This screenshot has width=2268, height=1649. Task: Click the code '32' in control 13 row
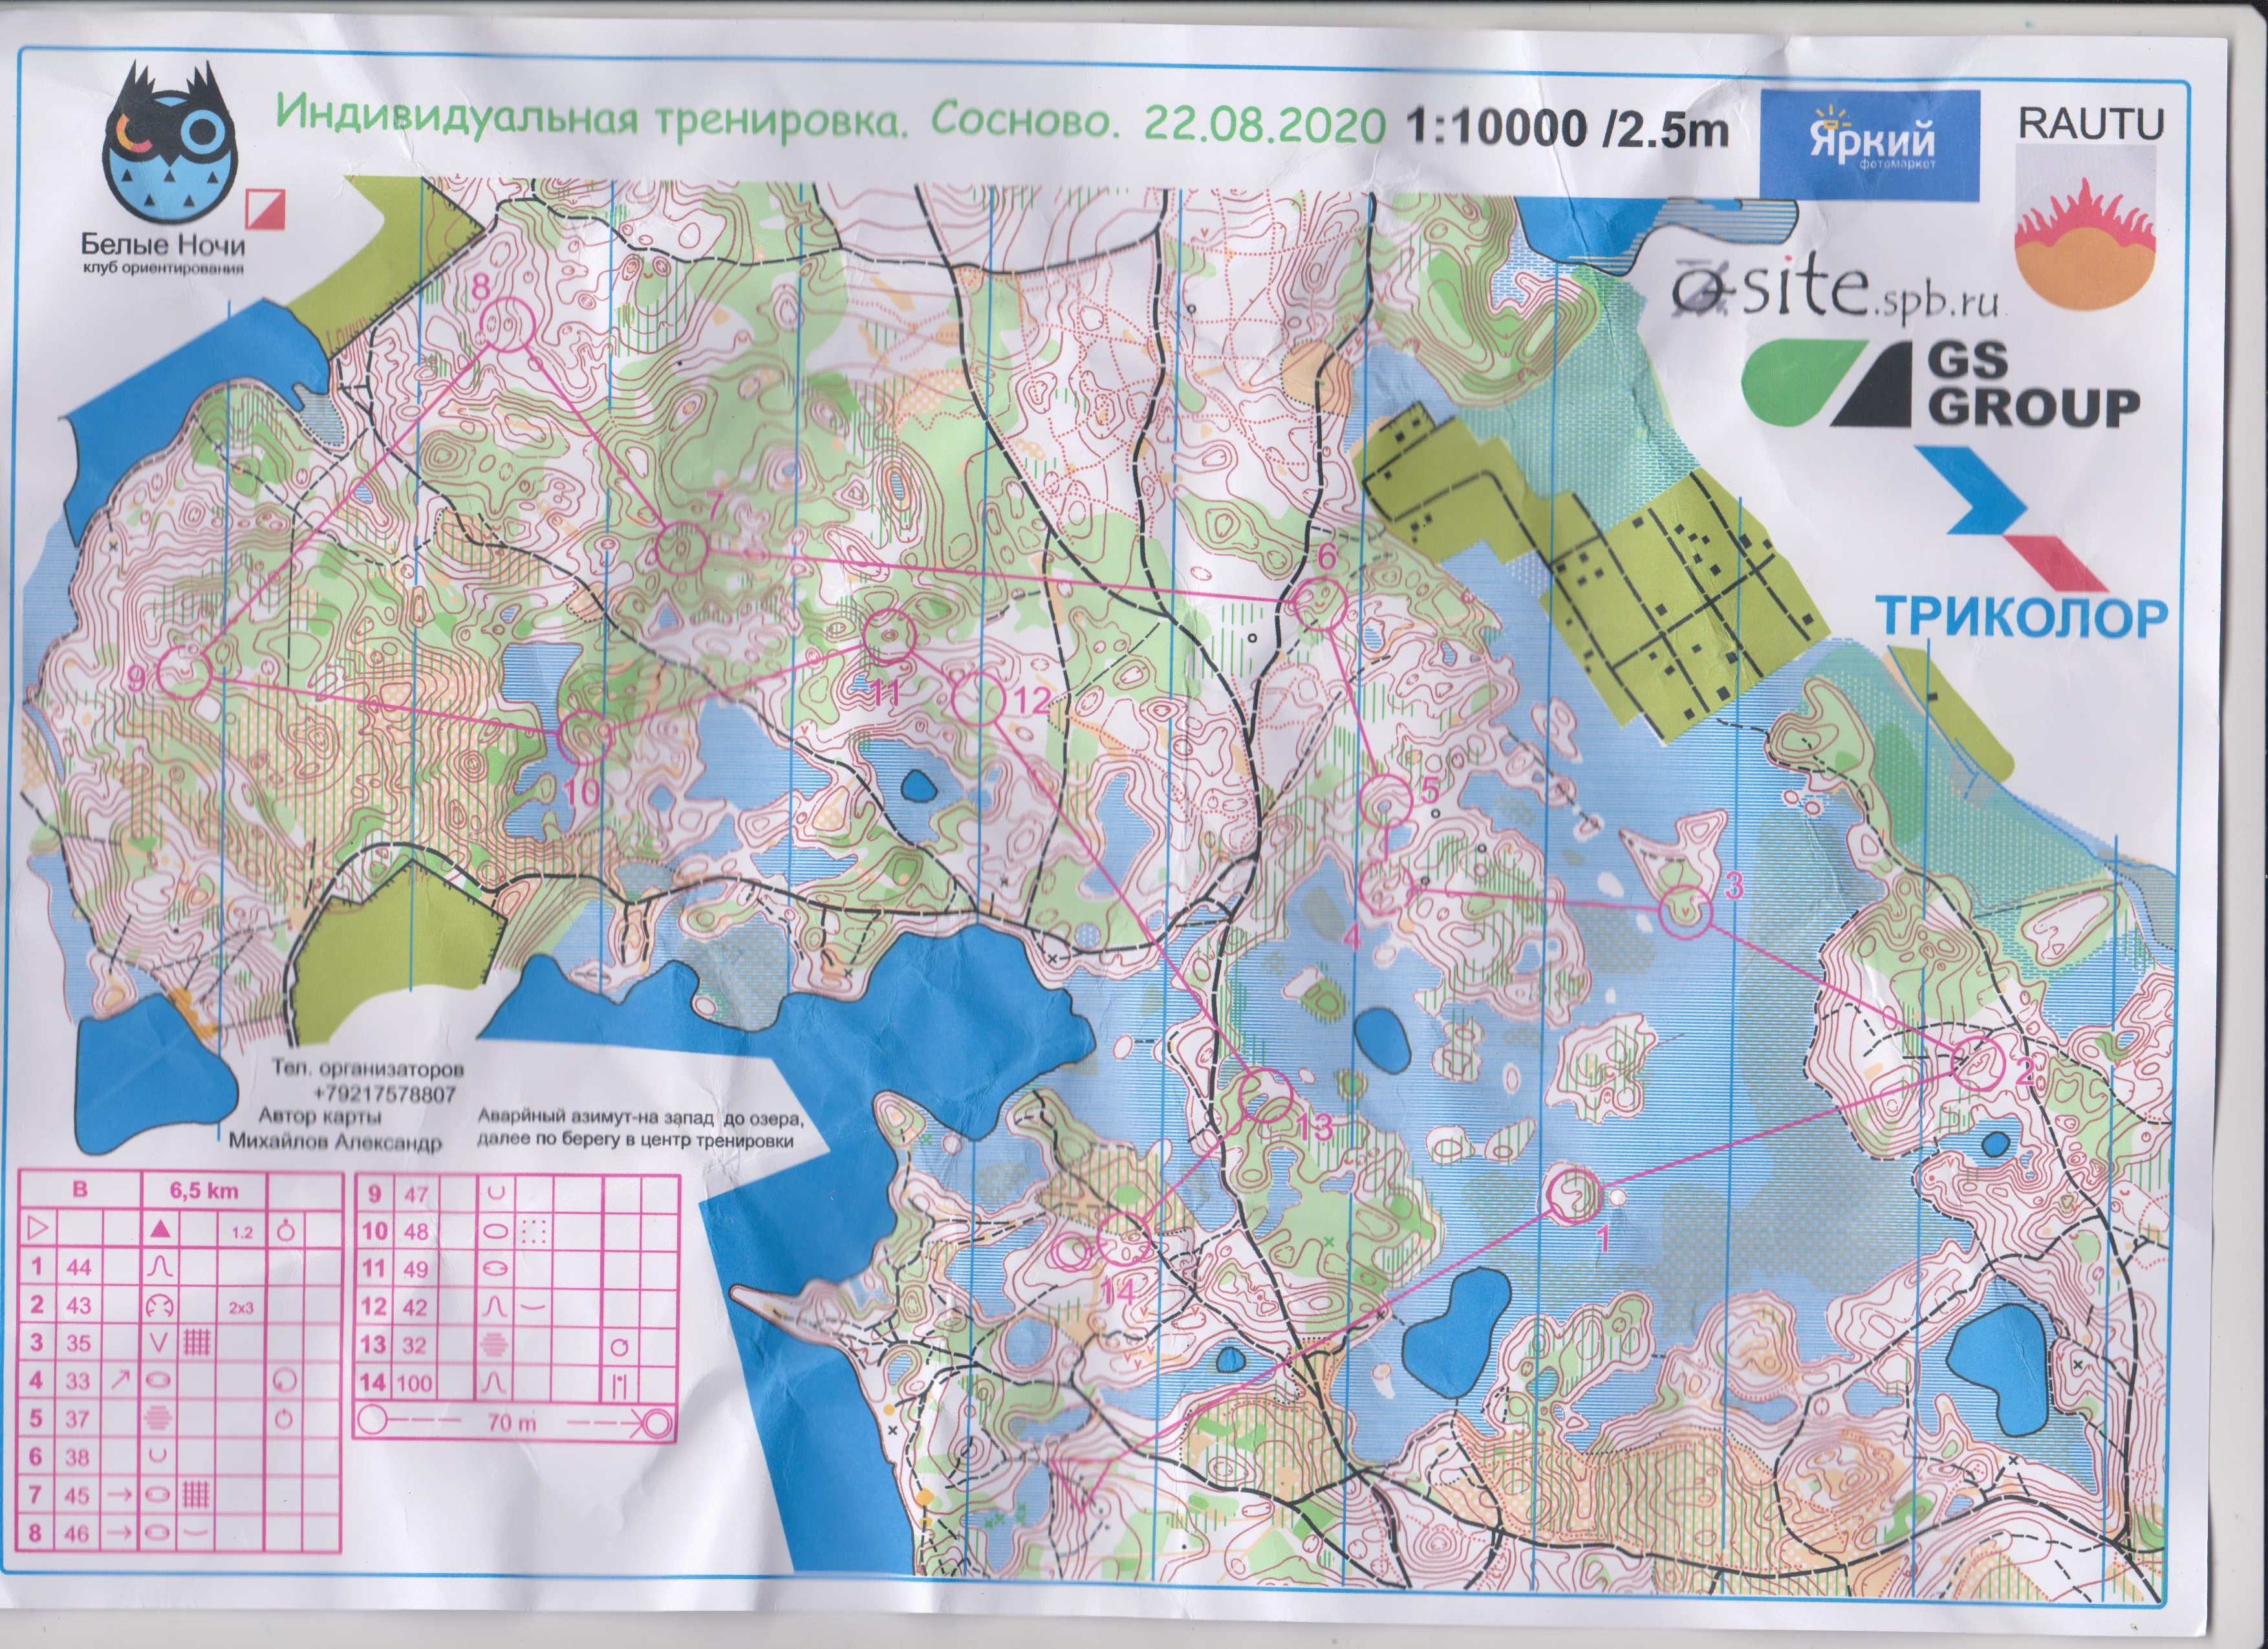[415, 1345]
